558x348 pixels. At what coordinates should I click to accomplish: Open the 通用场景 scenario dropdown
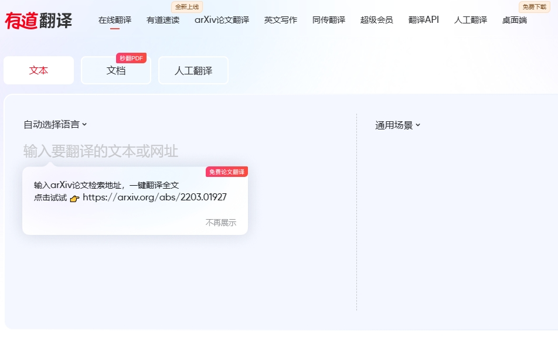coord(398,125)
